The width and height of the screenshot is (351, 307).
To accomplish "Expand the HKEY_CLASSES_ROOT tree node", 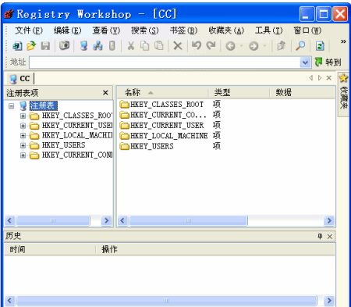I will pyautogui.click(x=23, y=116).
